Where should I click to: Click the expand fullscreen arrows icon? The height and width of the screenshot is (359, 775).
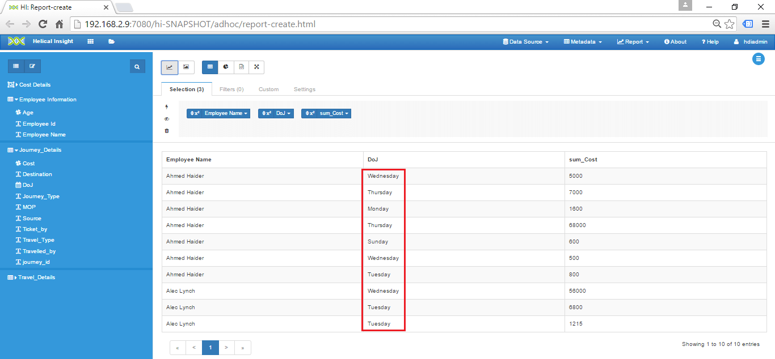[256, 67]
